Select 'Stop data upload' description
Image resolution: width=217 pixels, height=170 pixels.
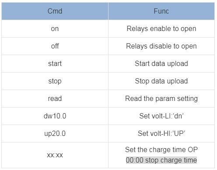(161, 81)
